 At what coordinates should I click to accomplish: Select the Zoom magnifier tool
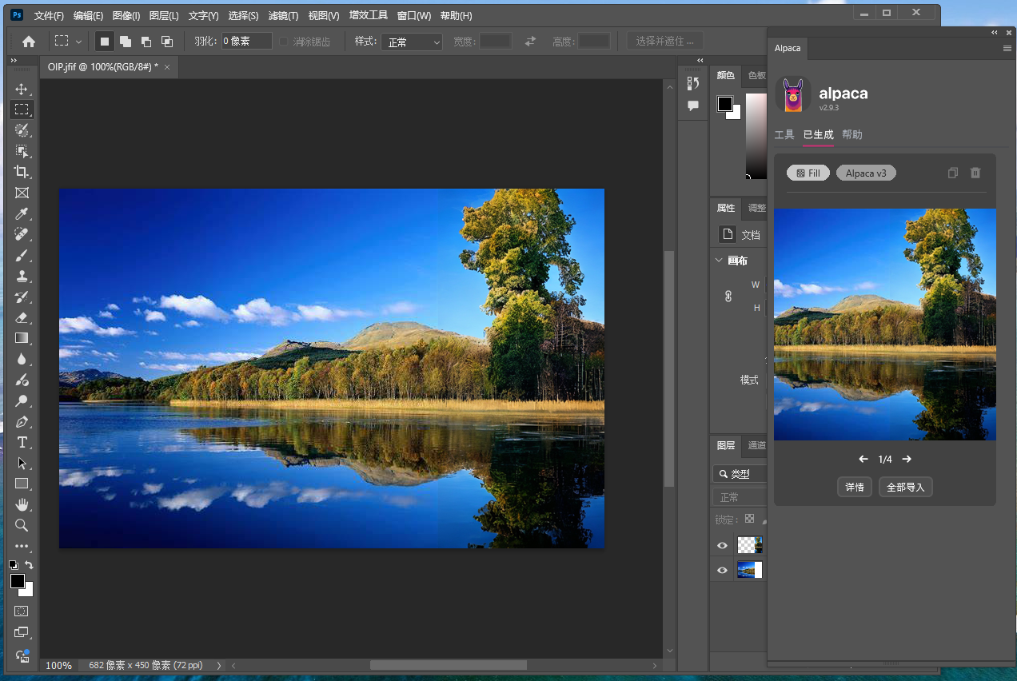[22, 525]
